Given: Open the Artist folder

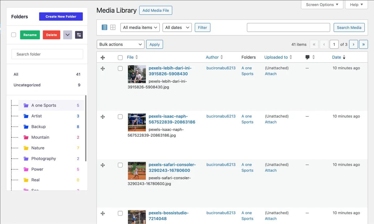Looking at the screenshot, I should pyautogui.click(x=51, y=116).
